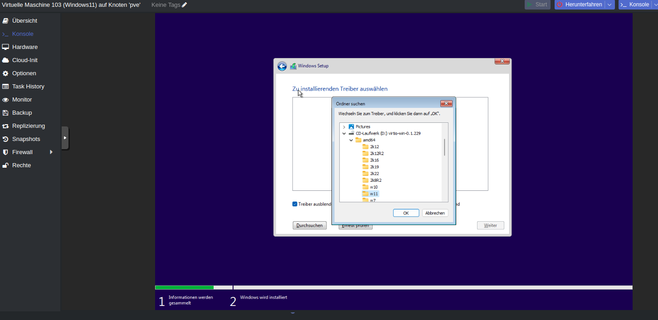
Task: Select the Pictures folder icon in tree
Action: click(x=351, y=126)
